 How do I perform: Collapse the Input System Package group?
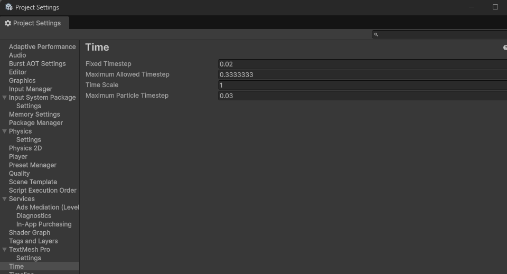(5, 98)
